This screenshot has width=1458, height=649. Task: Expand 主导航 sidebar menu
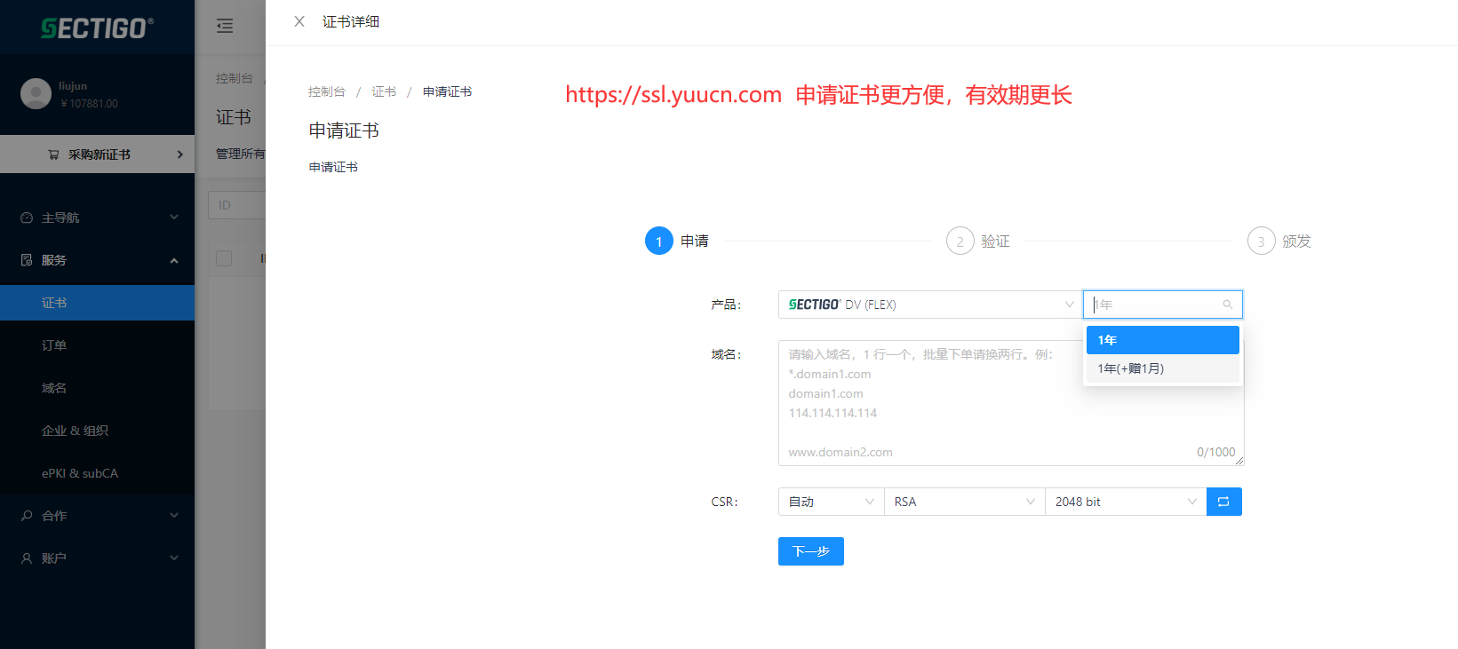pyautogui.click(x=97, y=218)
